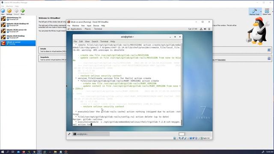
Task: Select the kubuntu-20.04-desktop-64 virtual machine
Action: tap(18, 25)
